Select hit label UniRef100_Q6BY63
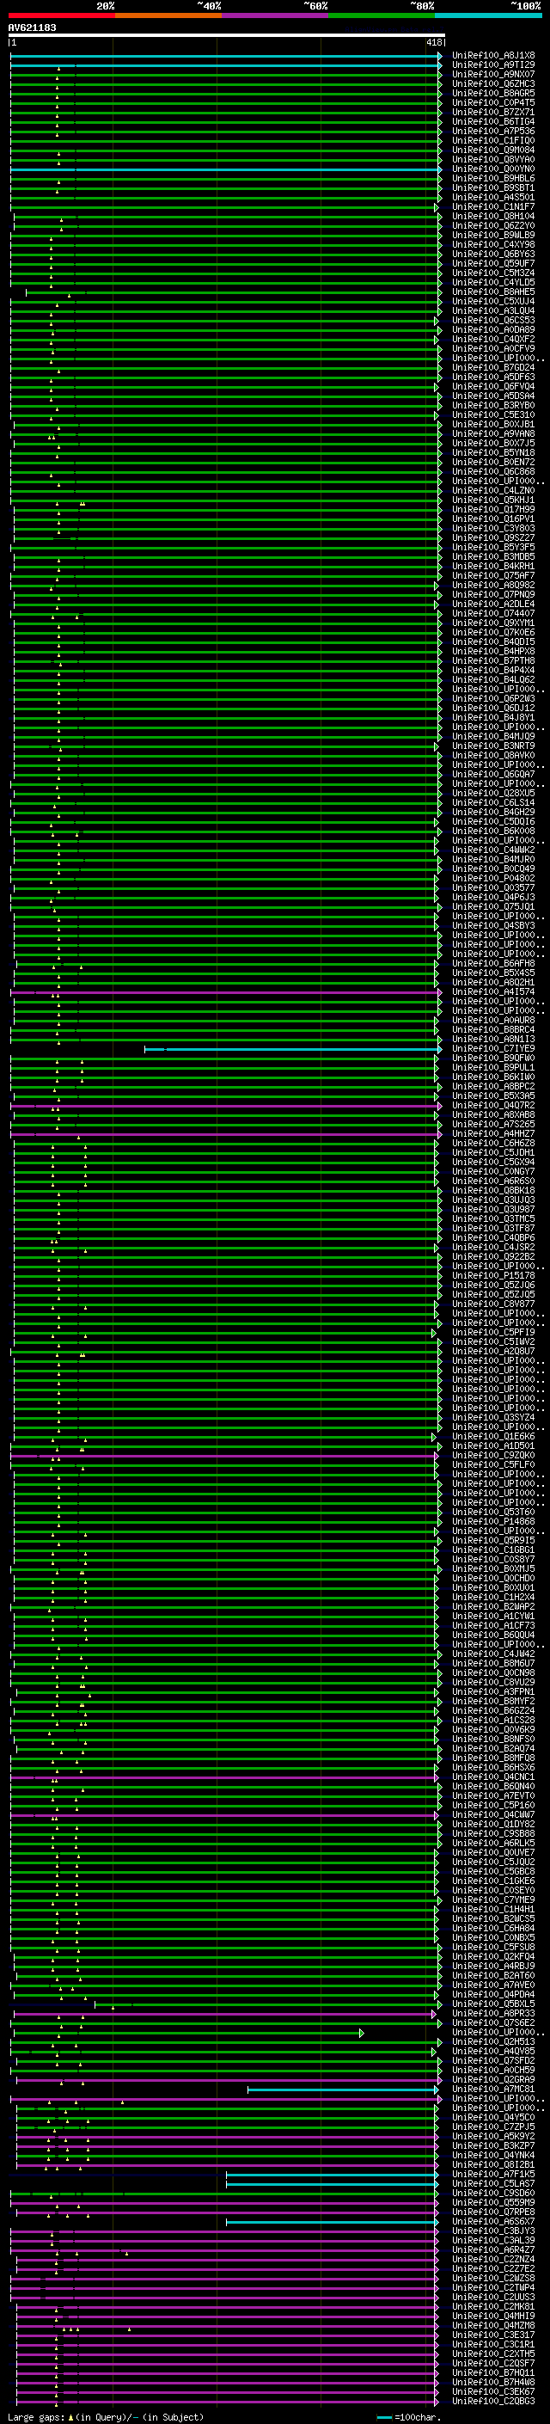 pyautogui.click(x=492, y=254)
